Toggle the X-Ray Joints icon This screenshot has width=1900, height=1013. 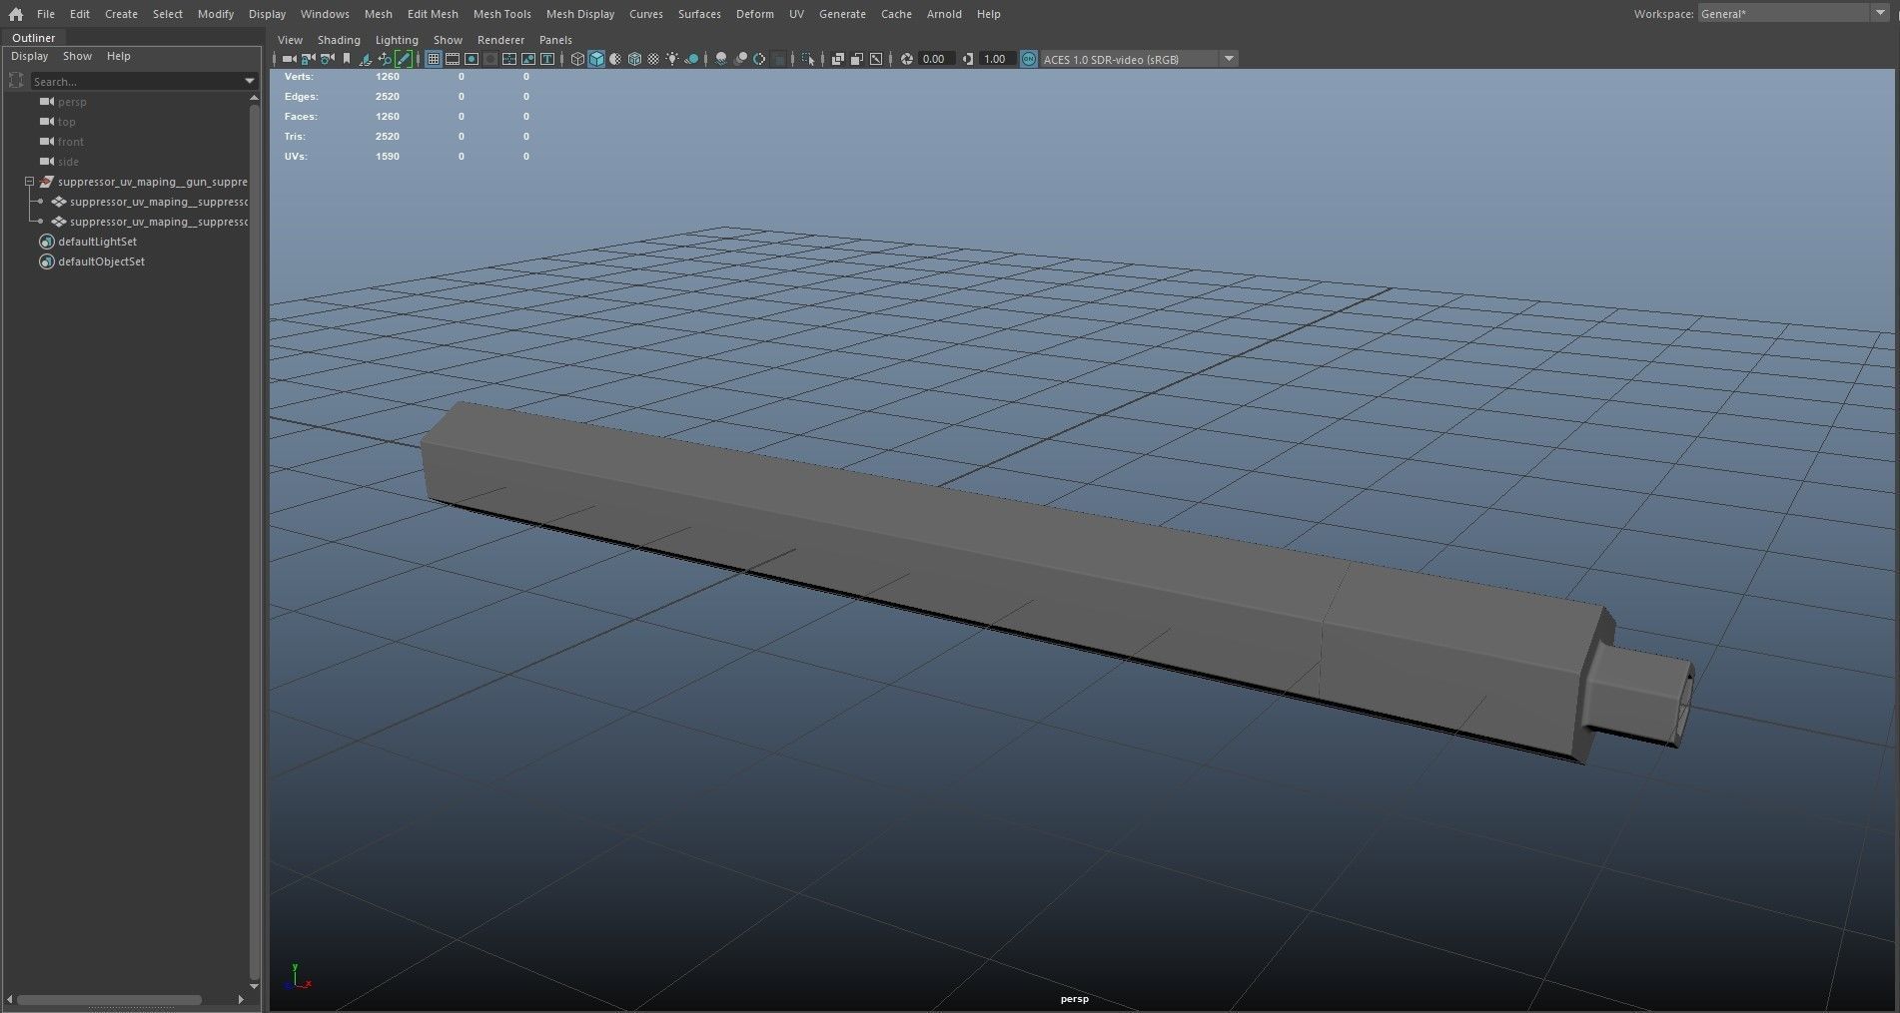pyautogui.click(x=876, y=59)
